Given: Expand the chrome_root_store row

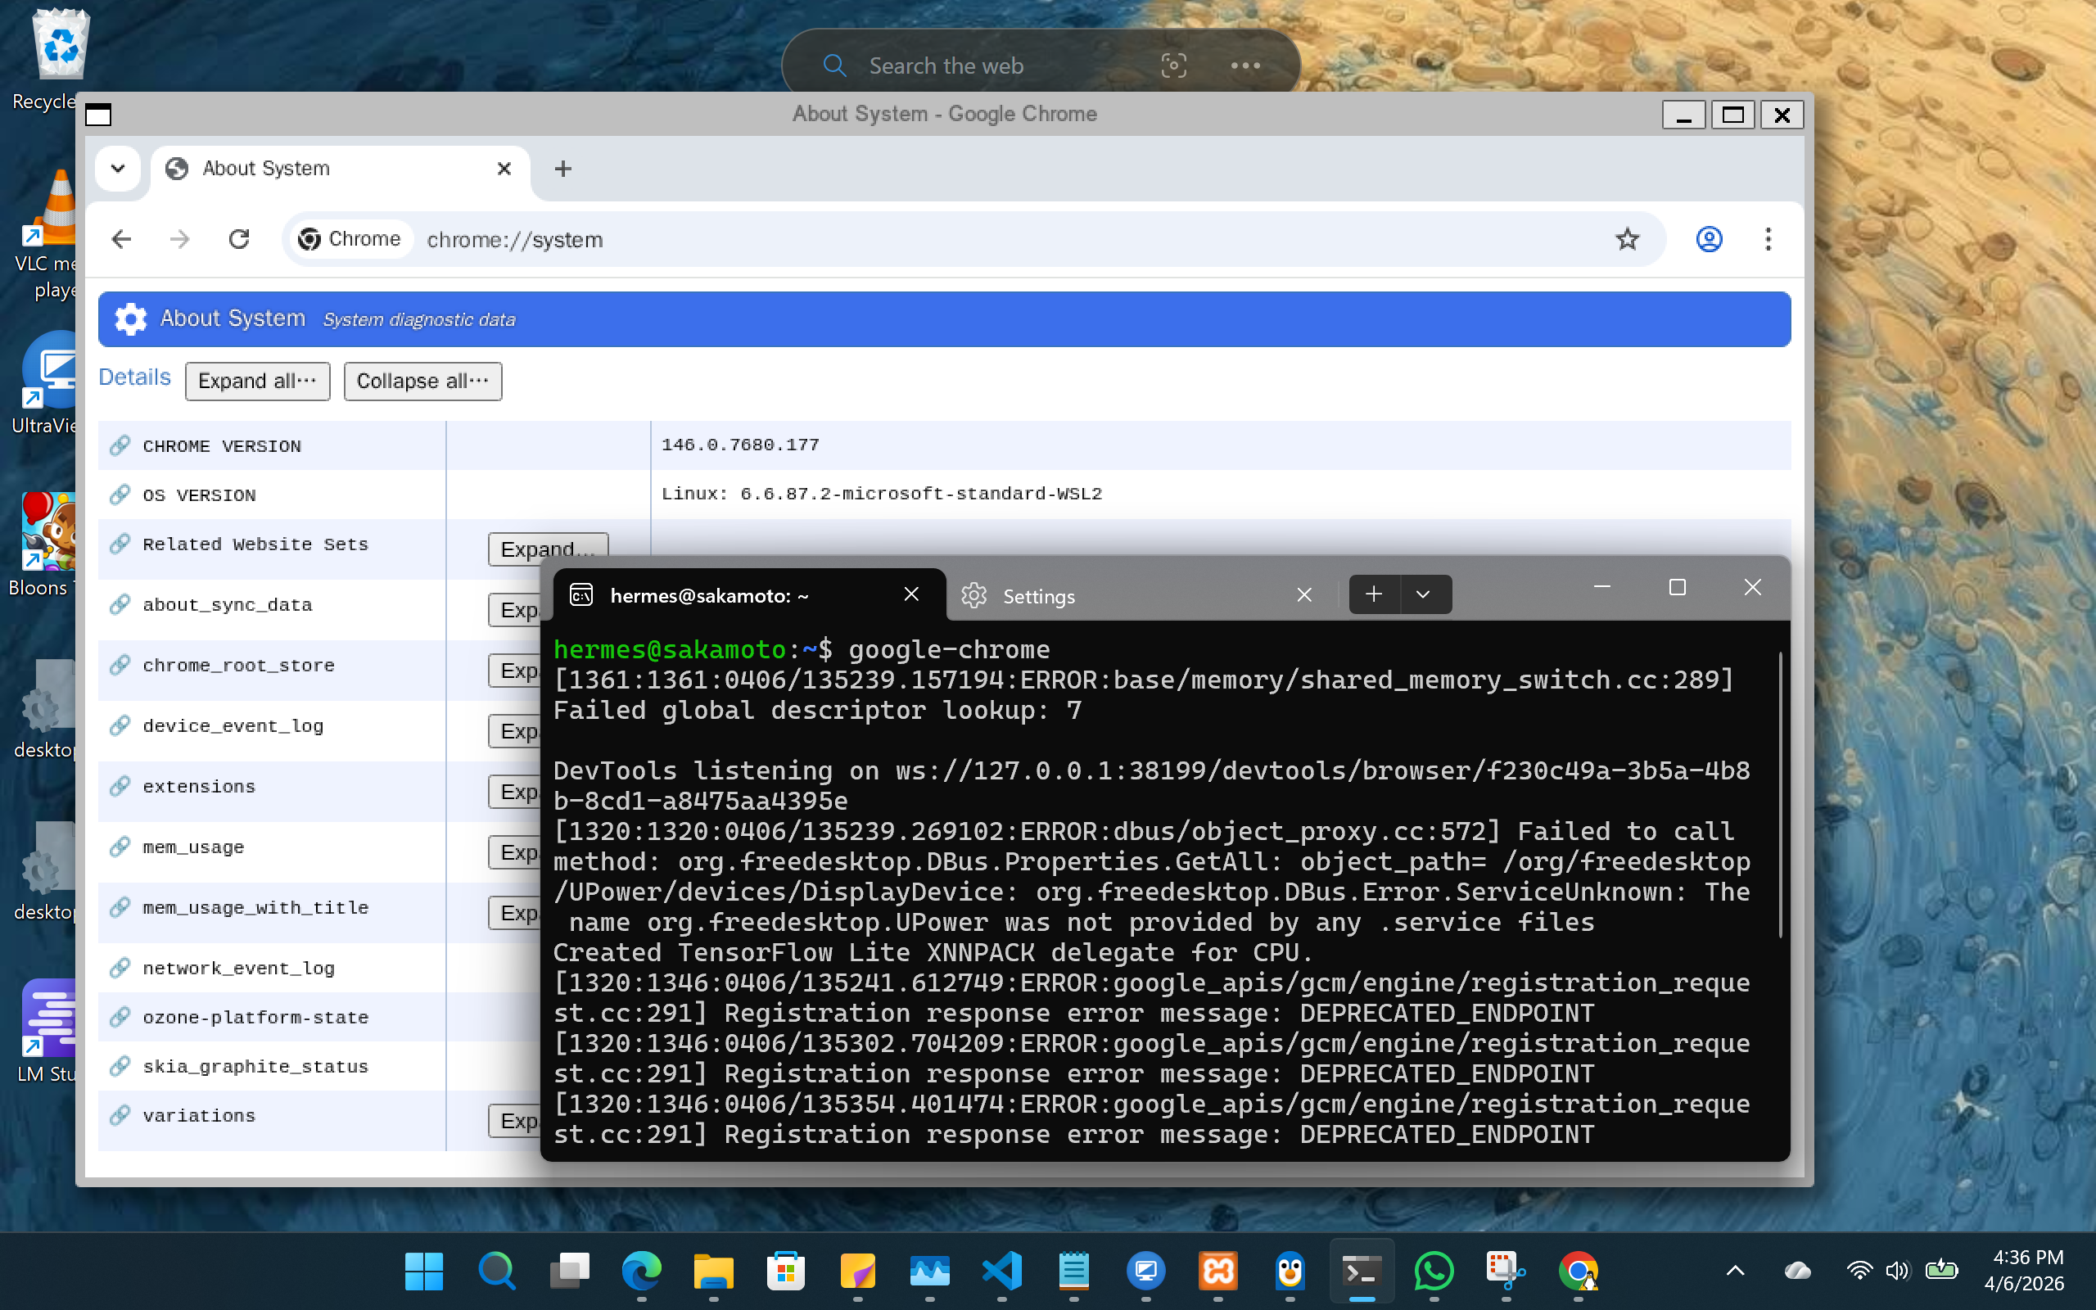Looking at the screenshot, I should 514,671.
